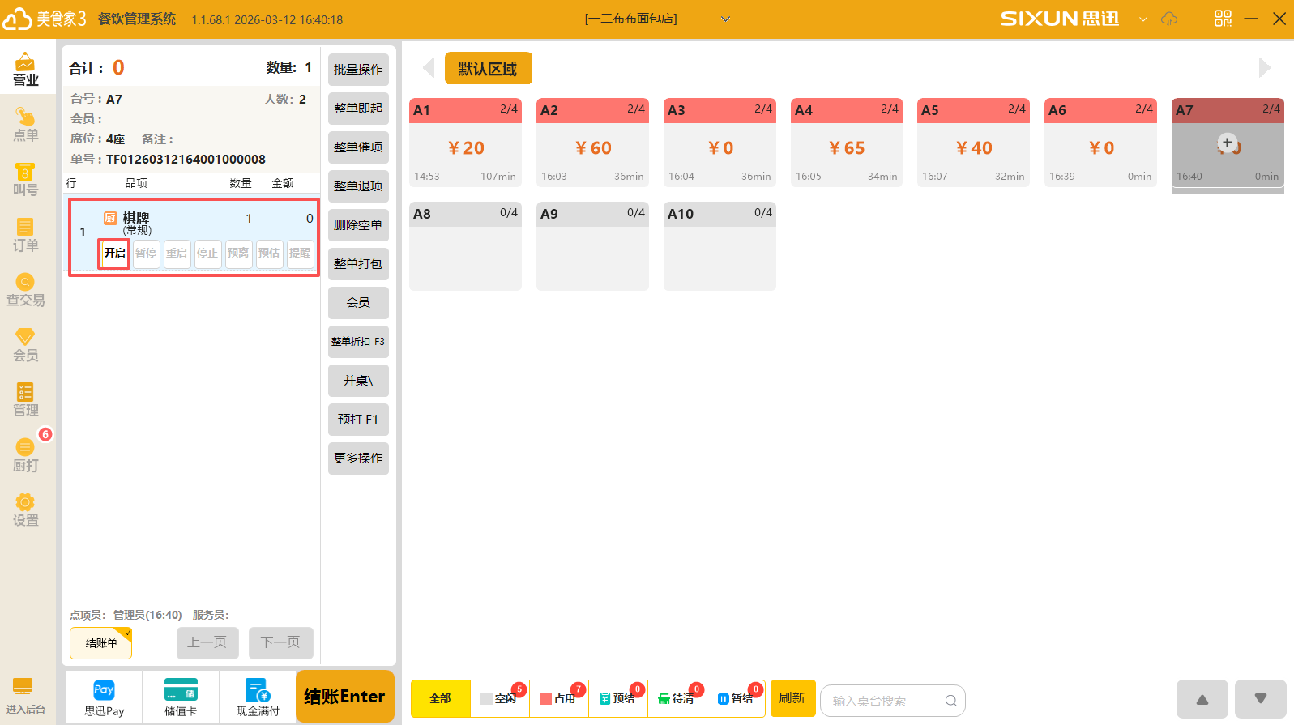The height and width of the screenshot is (725, 1294).
Task: Expand the store selector dropdown arrow
Action: 725,19
